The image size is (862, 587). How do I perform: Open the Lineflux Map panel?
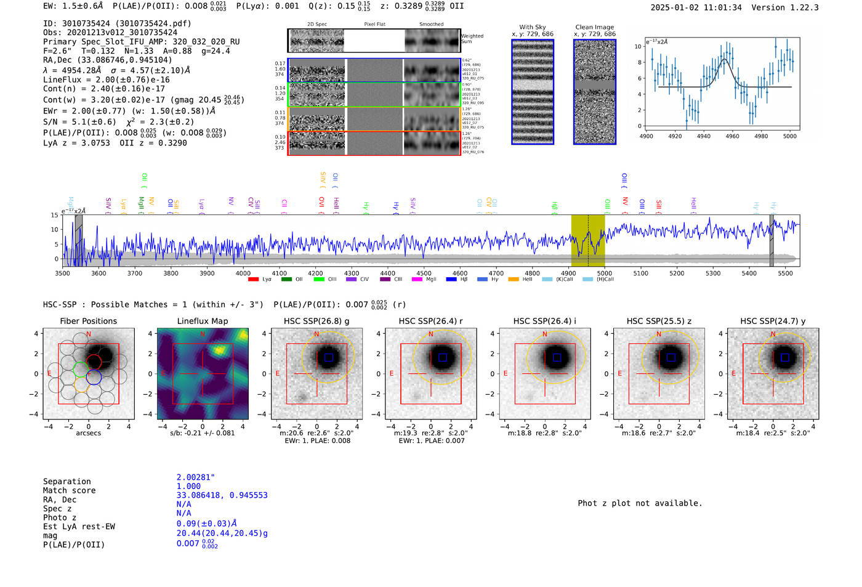(203, 373)
